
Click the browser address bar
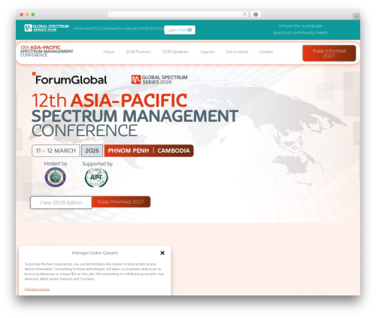178,14
